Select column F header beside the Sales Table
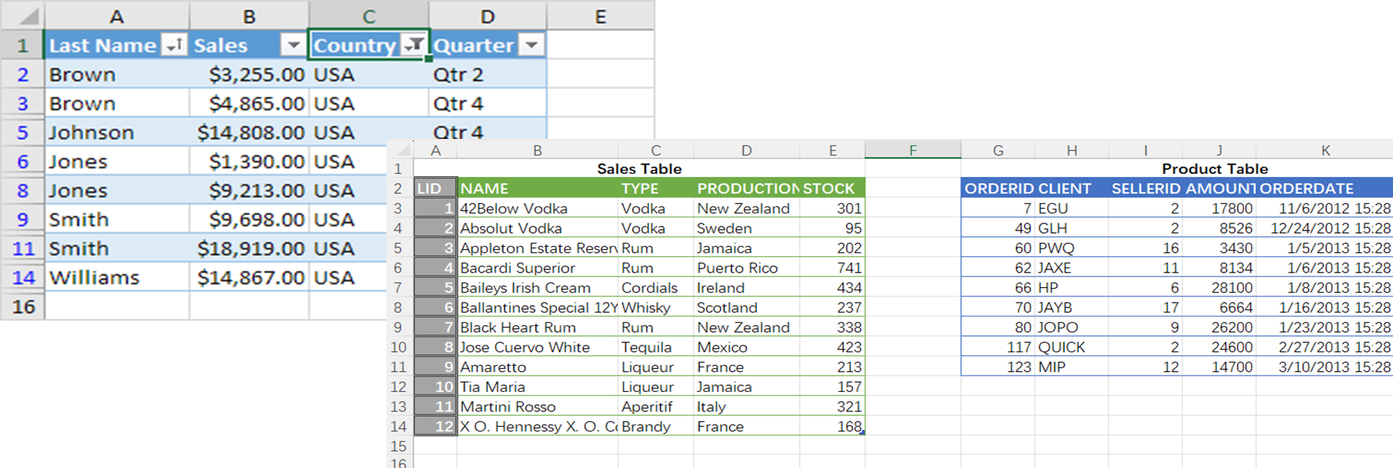 (x=912, y=150)
